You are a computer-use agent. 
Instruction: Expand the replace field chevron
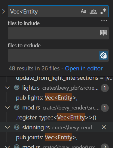pyautogui.click(x=4, y=11)
